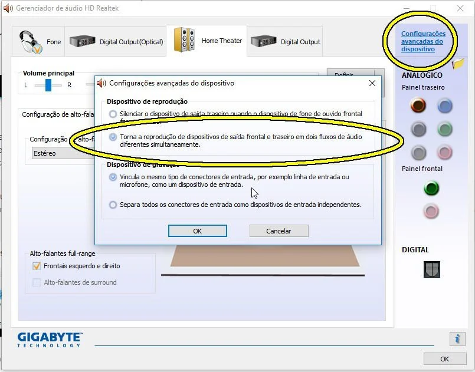Select 'Separa todos os conectores de entrada' option
Image resolution: width=475 pixels, height=372 pixels.
[x=113, y=205]
